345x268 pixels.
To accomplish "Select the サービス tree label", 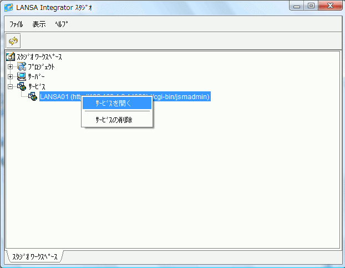I will tap(37, 86).
